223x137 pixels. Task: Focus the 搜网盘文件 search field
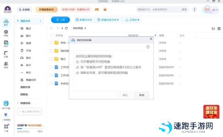[x=159, y=10]
